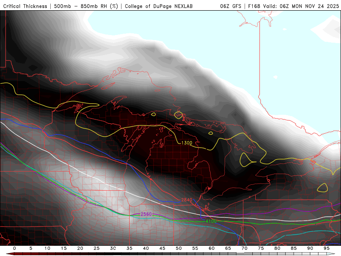Click the '500mb – 850mb RH (%)' header label

(86, 6)
